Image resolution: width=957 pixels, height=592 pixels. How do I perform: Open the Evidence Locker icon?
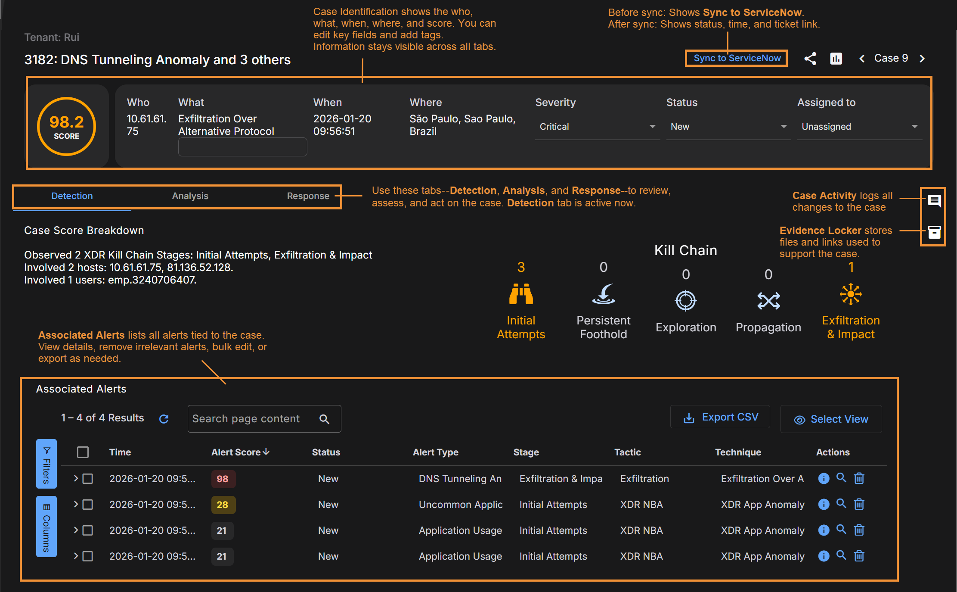(x=934, y=232)
